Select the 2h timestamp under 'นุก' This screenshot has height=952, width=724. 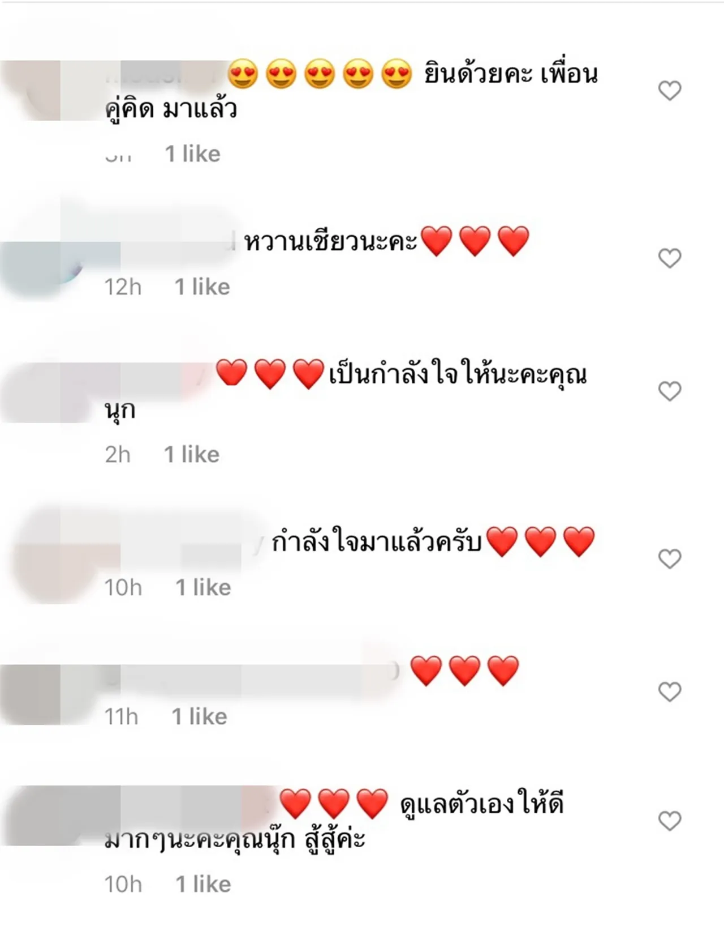click(x=118, y=455)
